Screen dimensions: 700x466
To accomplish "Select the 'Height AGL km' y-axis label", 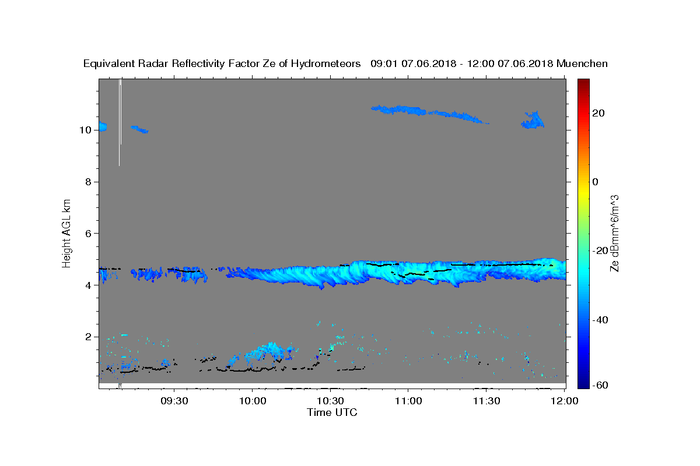I will [67, 232].
